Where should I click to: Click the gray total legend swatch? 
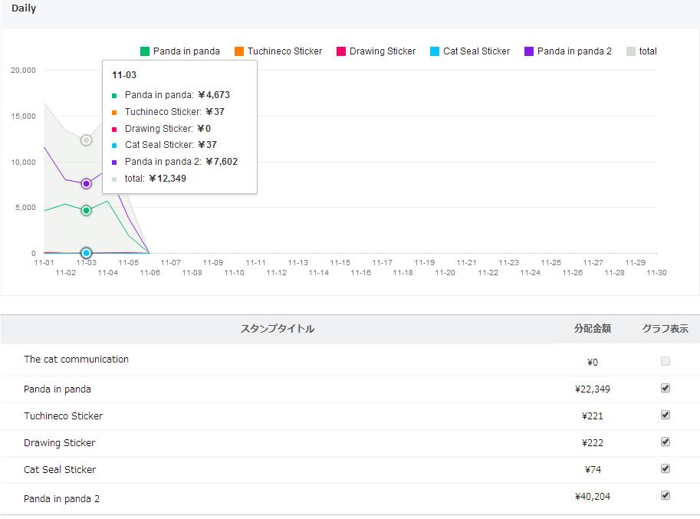(630, 51)
